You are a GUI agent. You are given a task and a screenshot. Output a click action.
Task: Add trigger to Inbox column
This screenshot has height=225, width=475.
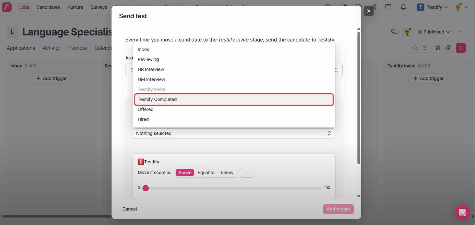pyautogui.click(x=51, y=78)
